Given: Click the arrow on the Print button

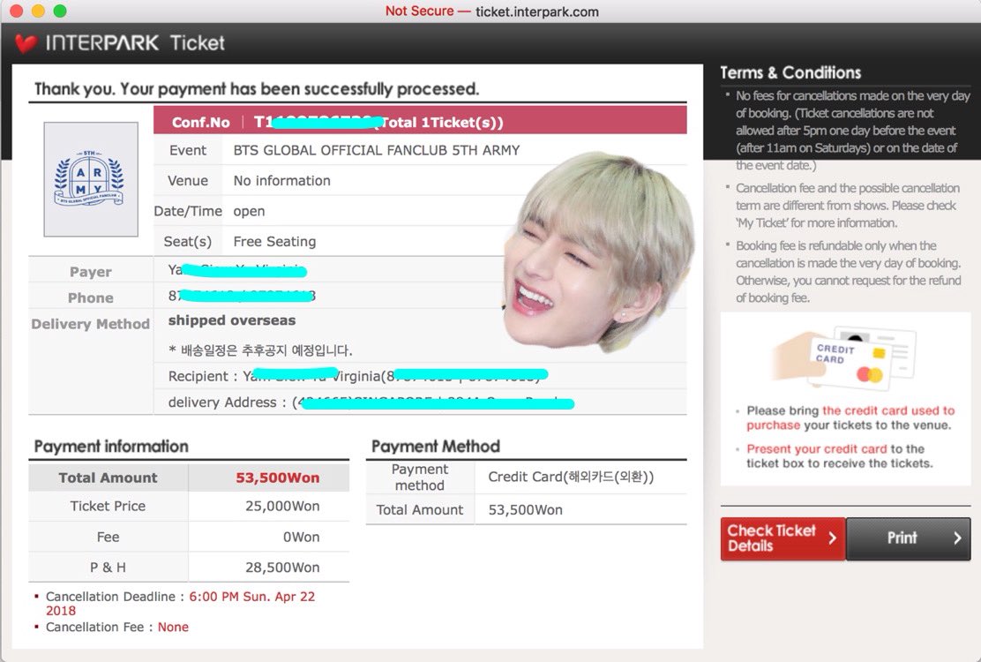Looking at the screenshot, I should [957, 538].
